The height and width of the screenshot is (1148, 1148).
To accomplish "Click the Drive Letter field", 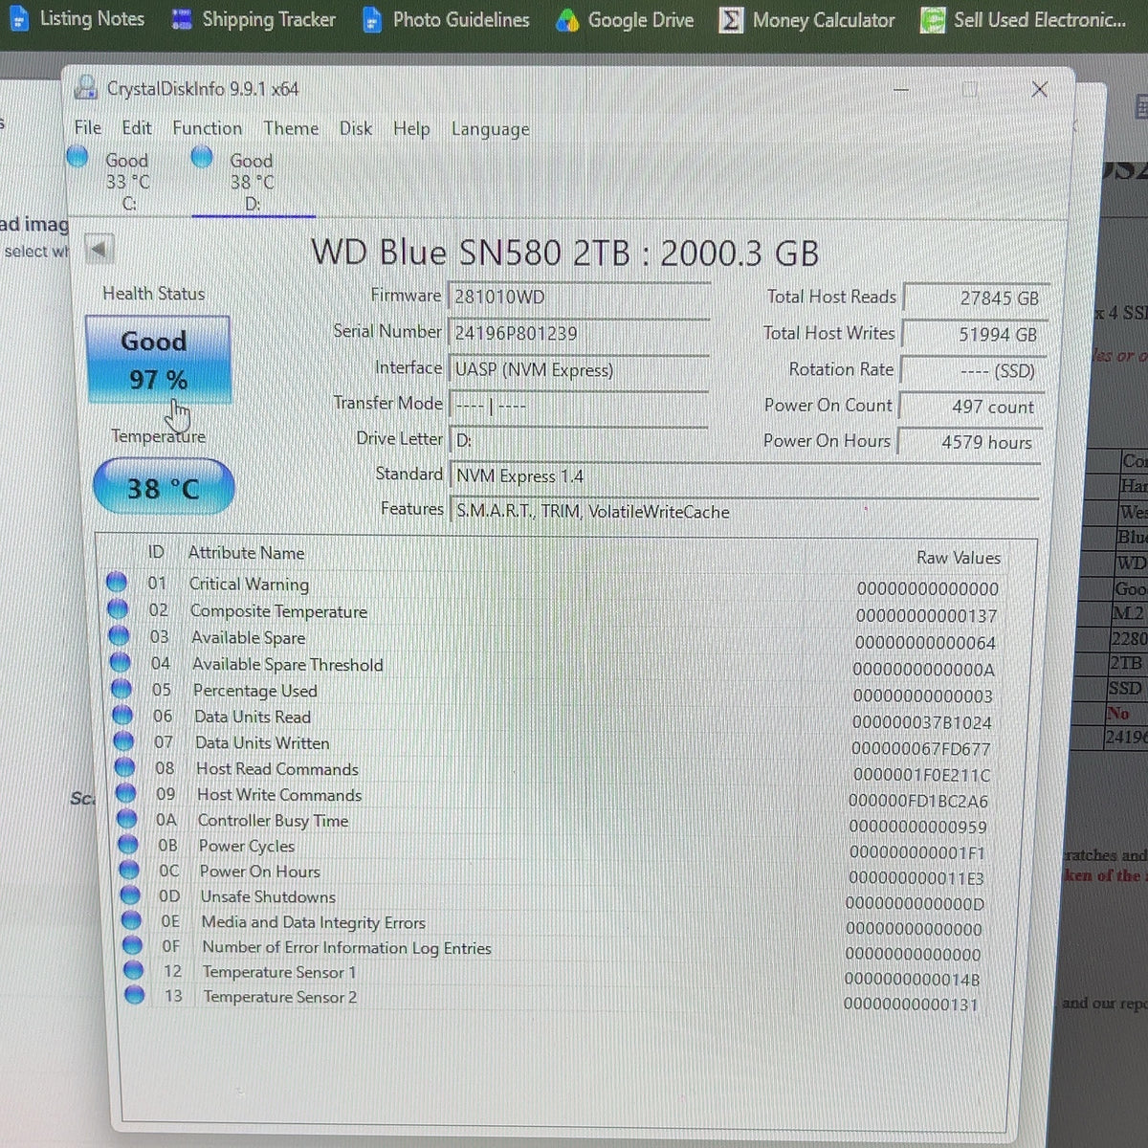I will pyautogui.click(x=579, y=440).
